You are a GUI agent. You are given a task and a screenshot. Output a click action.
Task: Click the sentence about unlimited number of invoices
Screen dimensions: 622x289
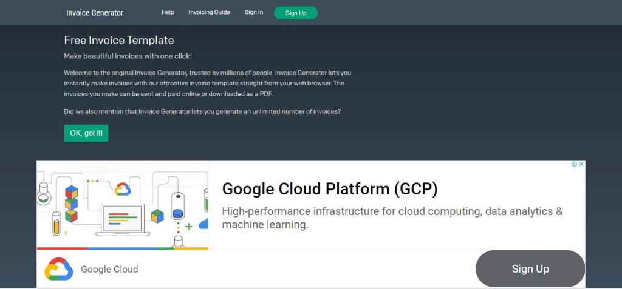pyautogui.click(x=203, y=111)
